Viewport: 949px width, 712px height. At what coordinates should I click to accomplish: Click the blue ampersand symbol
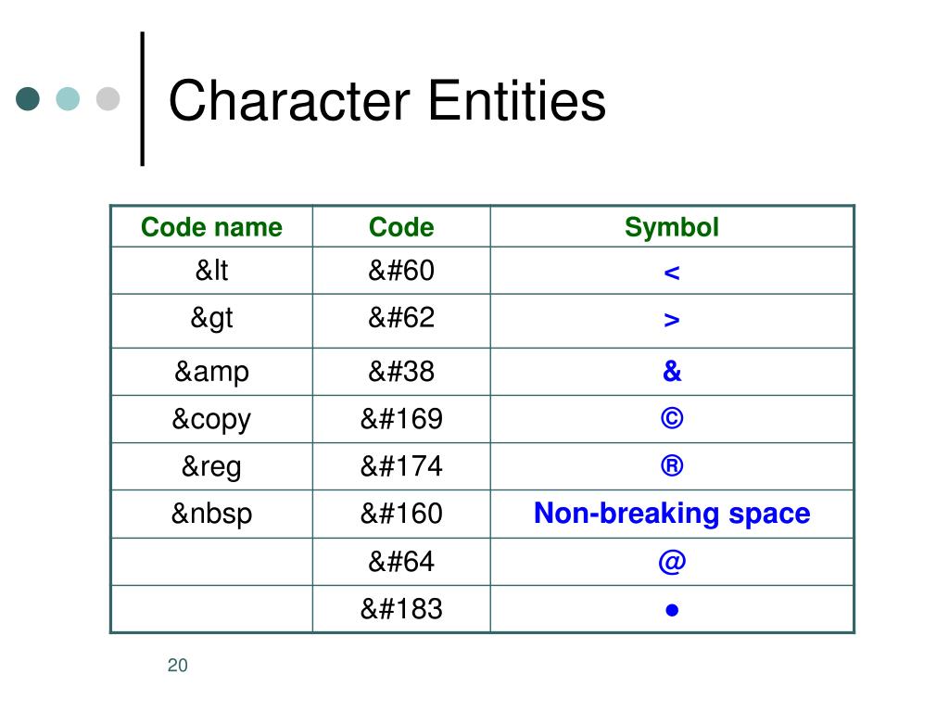point(672,371)
